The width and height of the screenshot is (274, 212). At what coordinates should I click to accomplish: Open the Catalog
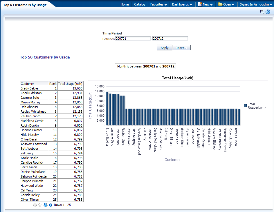point(139,4)
